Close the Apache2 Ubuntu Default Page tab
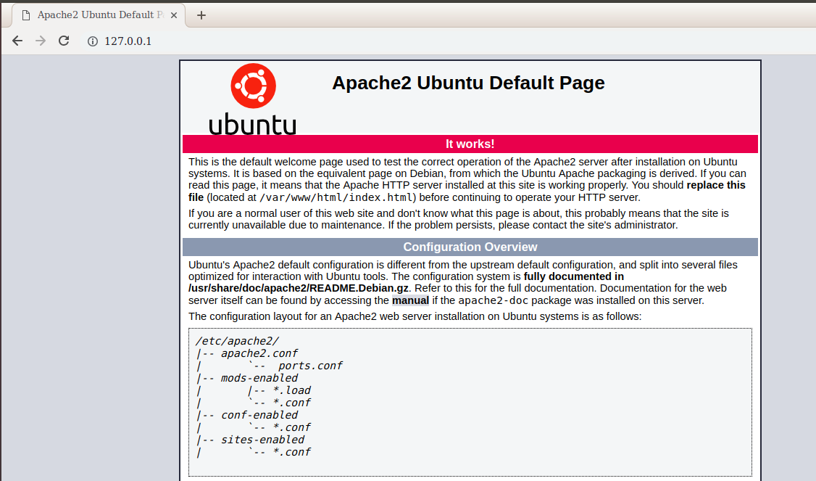This screenshot has width=816, height=481. tap(173, 14)
